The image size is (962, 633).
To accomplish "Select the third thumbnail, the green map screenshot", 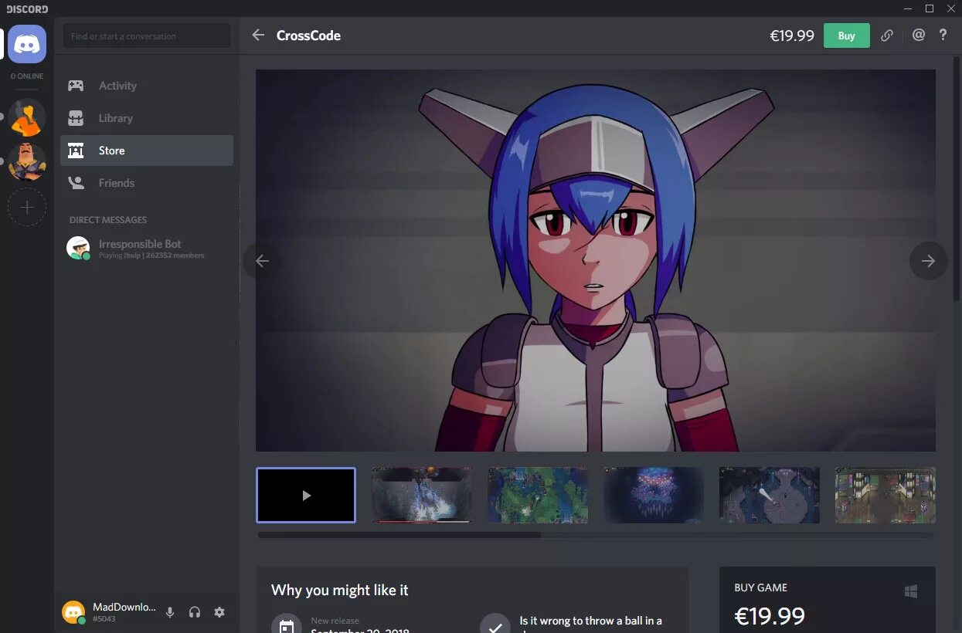I will 538,495.
